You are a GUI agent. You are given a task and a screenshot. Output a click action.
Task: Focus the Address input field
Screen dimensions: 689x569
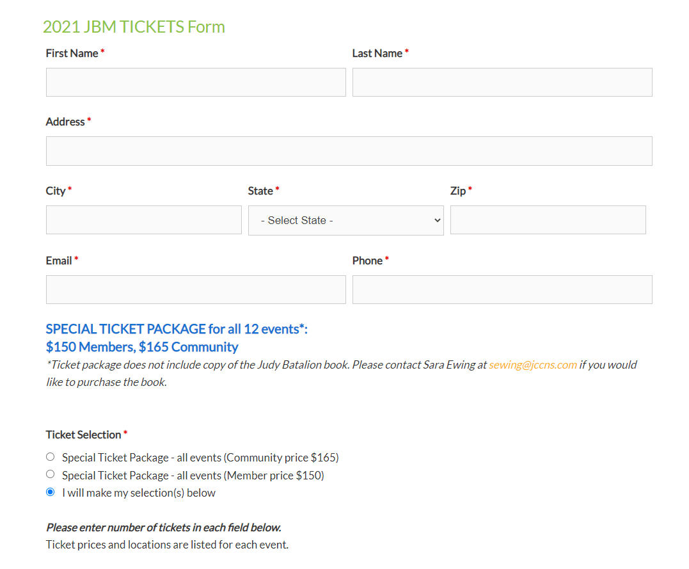point(349,151)
